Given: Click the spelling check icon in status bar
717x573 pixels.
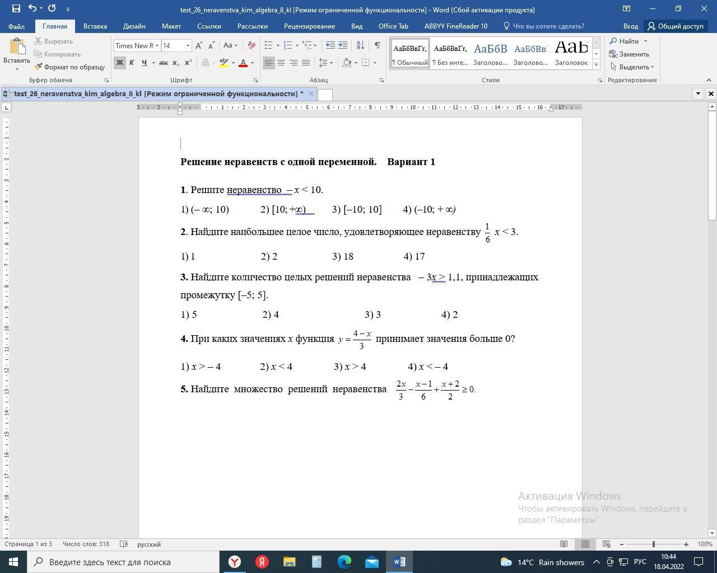Looking at the screenshot, I should click(124, 544).
